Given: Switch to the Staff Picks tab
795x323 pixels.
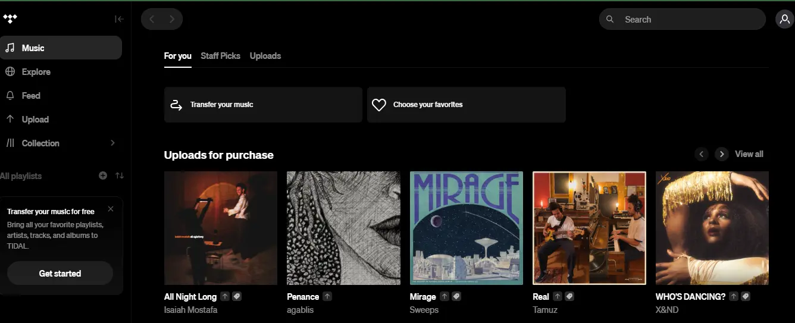Looking at the screenshot, I should 221,56.
